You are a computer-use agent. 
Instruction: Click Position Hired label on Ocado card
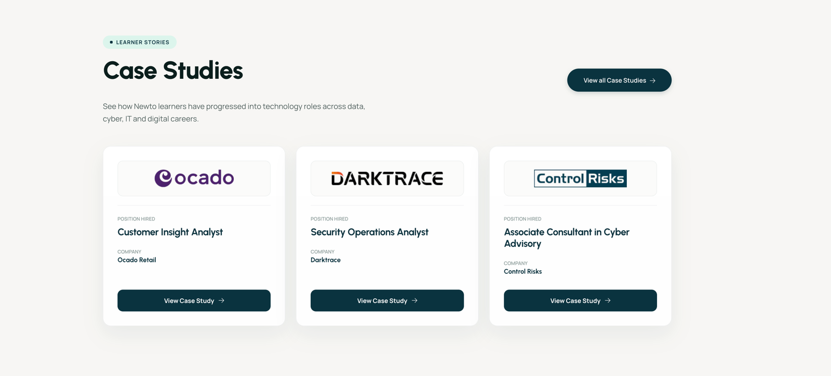136,219
